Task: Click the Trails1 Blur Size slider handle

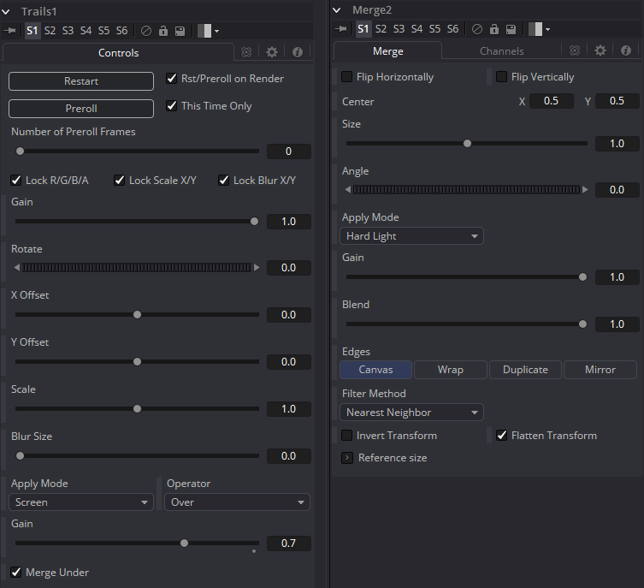Action: point(20,455)
